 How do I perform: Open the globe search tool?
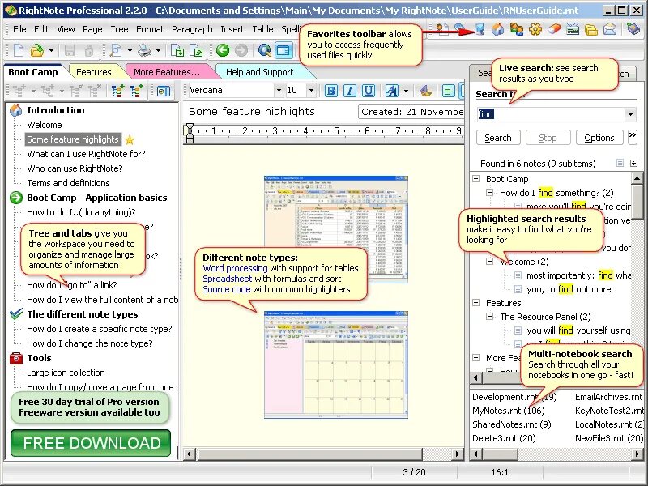click(x=265, y=51)
